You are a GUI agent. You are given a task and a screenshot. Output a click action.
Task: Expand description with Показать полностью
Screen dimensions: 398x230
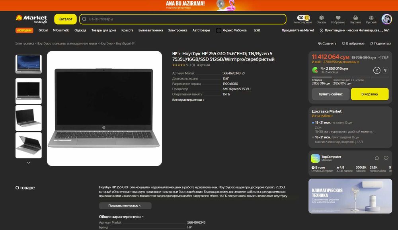coord(125,206)
